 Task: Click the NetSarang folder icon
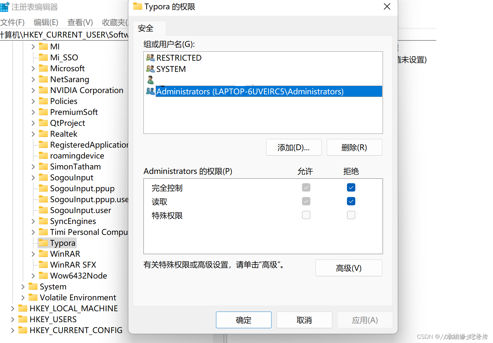click(43, 79)
